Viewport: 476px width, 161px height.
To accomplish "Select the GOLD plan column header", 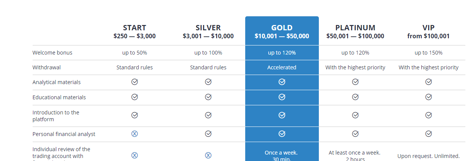I will 282,32.
